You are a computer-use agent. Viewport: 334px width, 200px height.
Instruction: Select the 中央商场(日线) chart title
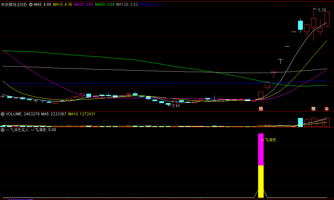pyautogui.click(x=14, y=5)
